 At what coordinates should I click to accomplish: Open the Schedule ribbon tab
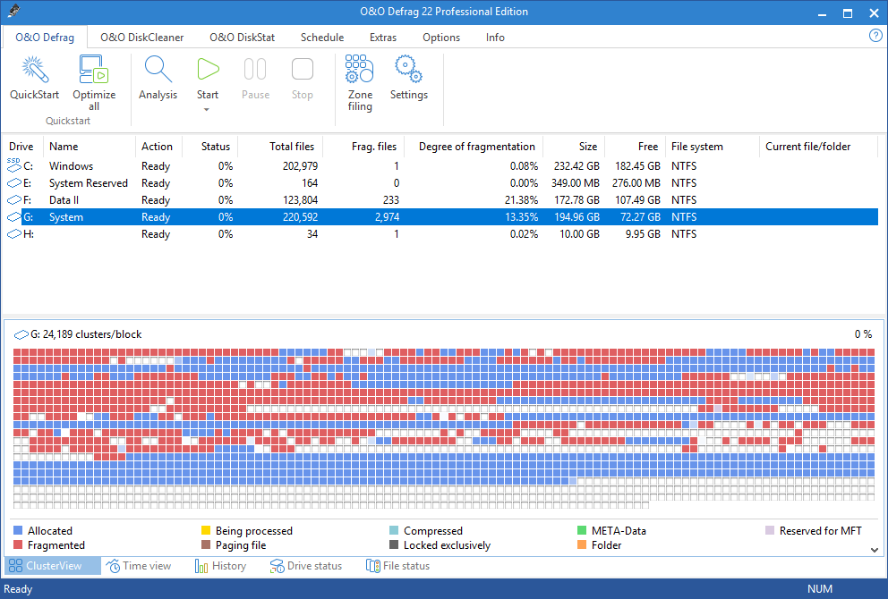tap(321, 38)
